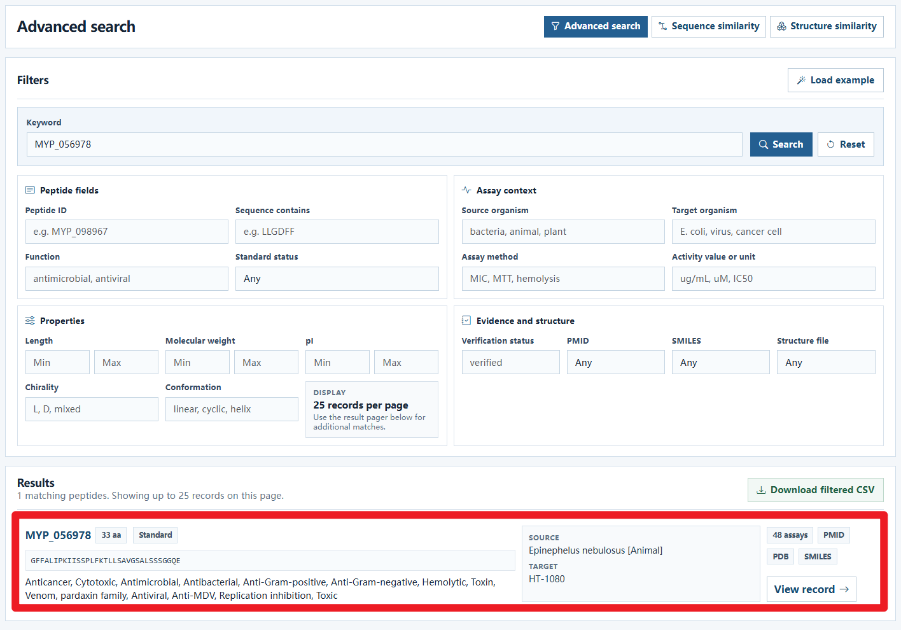Set Molecular weight Max field
The height and width of the screenshot is (630, 901).
tap(266, 362)
